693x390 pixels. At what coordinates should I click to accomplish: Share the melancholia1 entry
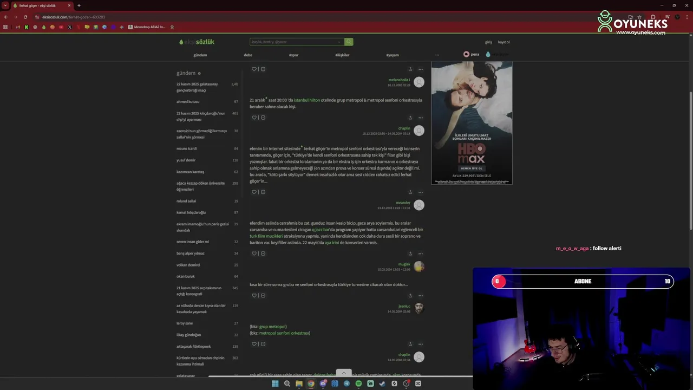coord(410,69)
